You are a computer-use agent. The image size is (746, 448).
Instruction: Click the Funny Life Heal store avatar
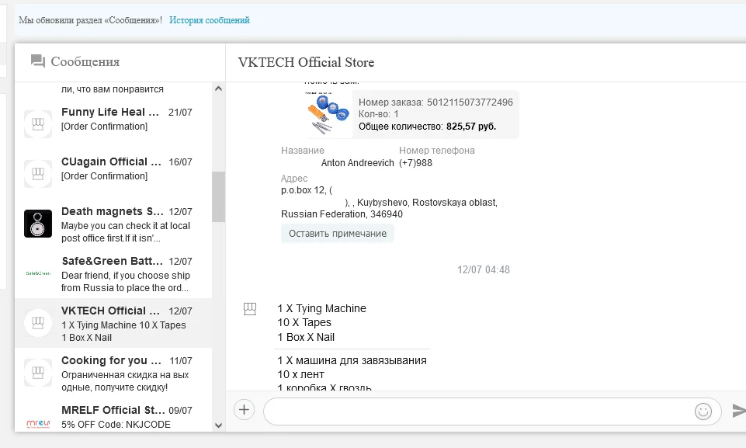(x=38, y=124)
